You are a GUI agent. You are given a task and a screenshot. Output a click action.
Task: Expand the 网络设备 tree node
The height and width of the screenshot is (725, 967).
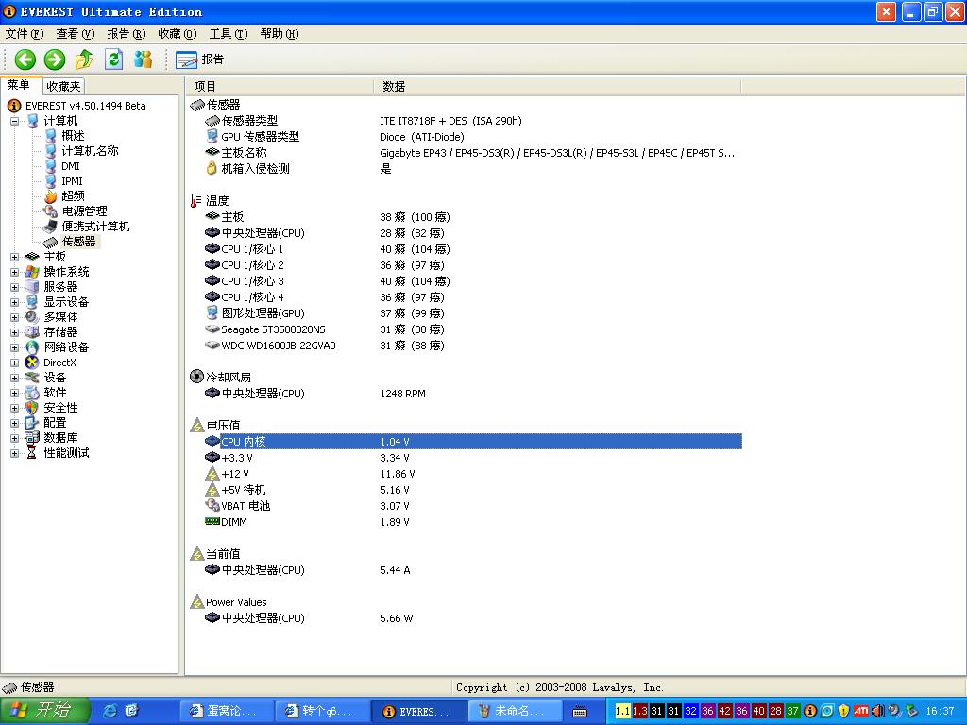pyautogui.click(x=15, y=347)
